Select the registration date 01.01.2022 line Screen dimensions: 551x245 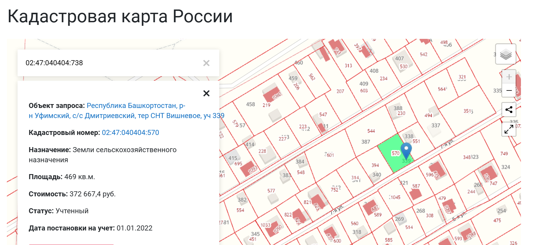pos(90,228)
